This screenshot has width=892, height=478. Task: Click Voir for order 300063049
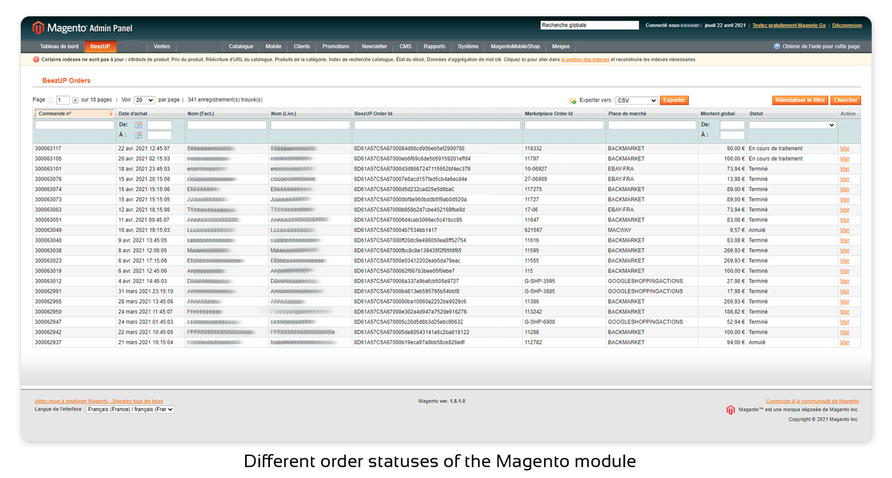844,230
